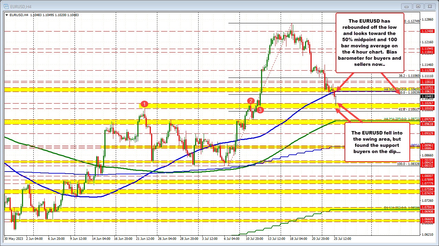
Task: Select the red circled marker labeled 3
Action: click(260, 110)
